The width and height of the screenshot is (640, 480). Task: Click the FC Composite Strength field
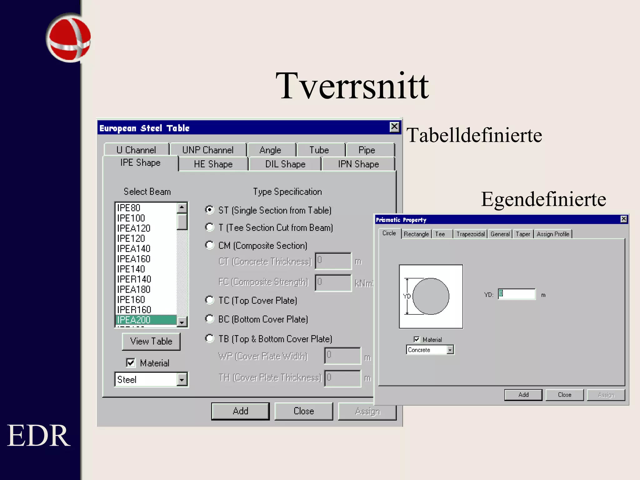(x=333, y=283)
